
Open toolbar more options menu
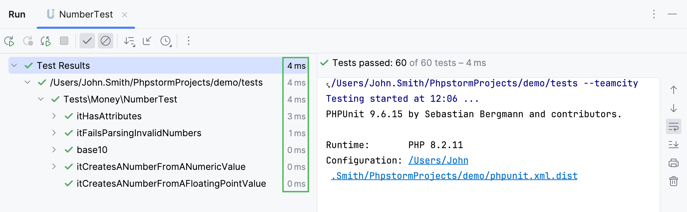tap(189, 41)
